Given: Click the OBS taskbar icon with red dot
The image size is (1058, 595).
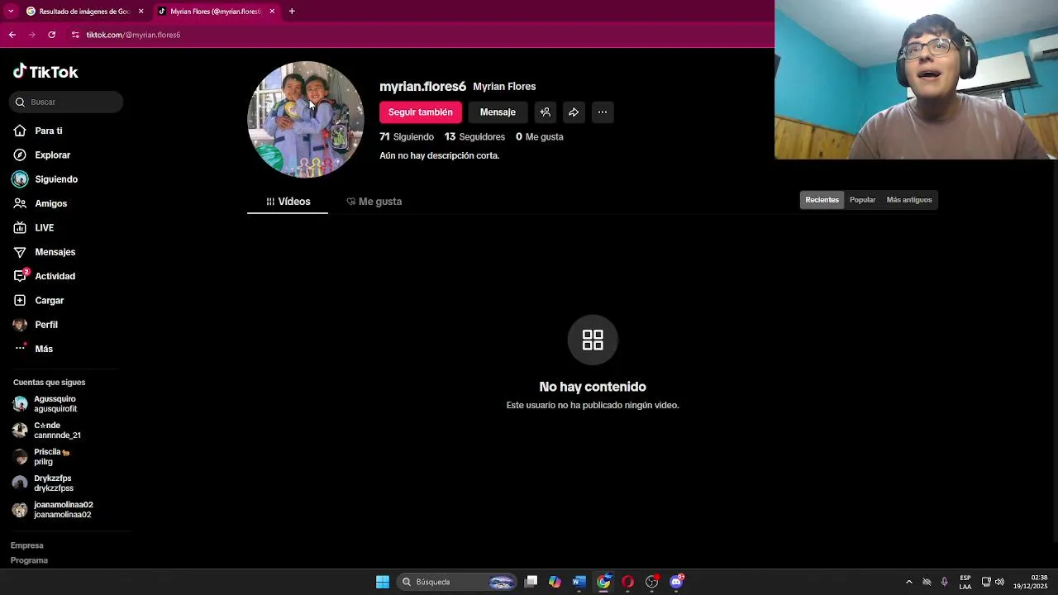Looking at the screenshot, I should pyautogui.click(x=652, y=582).
